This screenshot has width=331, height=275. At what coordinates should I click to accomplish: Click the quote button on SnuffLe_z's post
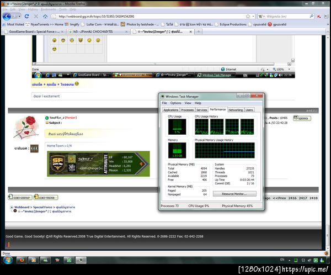click(x=302, y=118)
